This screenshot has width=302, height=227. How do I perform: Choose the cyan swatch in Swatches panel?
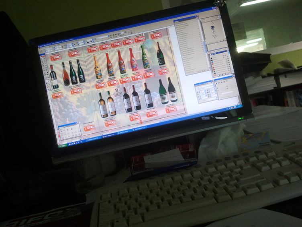212,62
